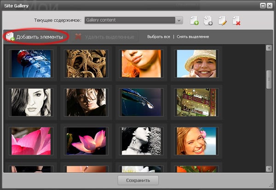The image size is (276, 190).
Task: Click the add new gallery icon
Action: (x=194, y=20)
